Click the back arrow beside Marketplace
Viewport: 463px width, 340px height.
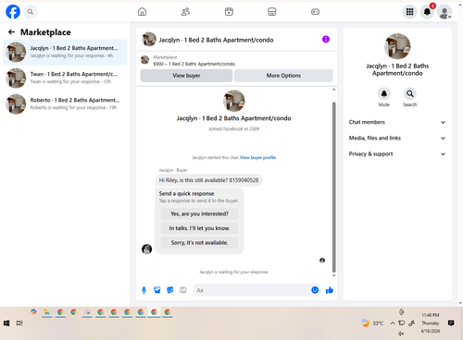[11, 32]
